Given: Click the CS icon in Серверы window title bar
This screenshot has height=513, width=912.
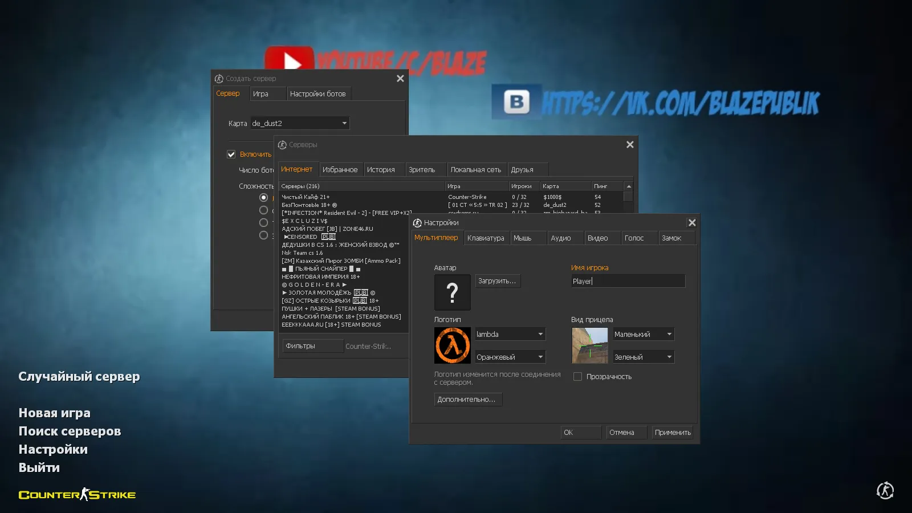Looking at the screenshot, I should 281,144.
